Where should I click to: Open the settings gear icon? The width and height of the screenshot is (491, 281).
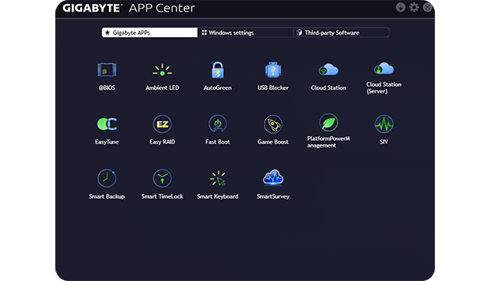(x=414, y=7)
